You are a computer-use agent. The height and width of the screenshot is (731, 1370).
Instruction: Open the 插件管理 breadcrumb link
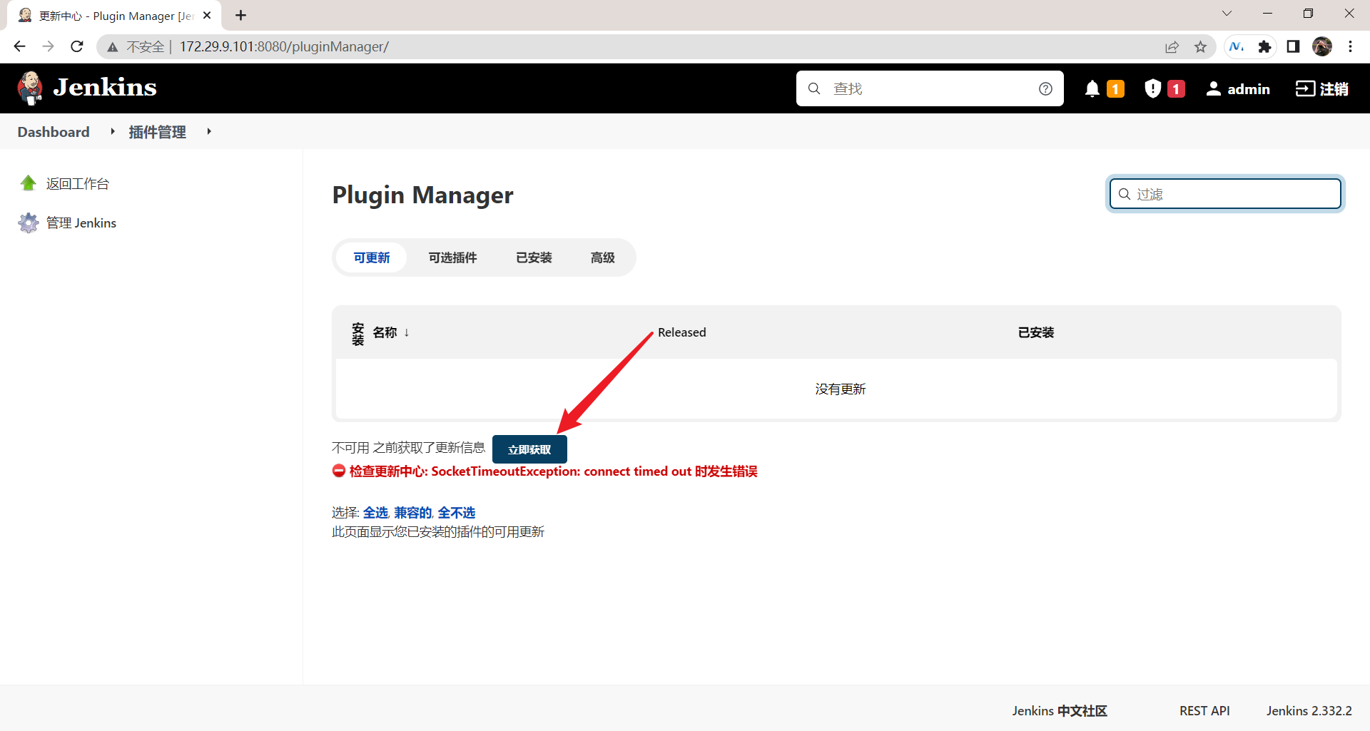[157, 132]
